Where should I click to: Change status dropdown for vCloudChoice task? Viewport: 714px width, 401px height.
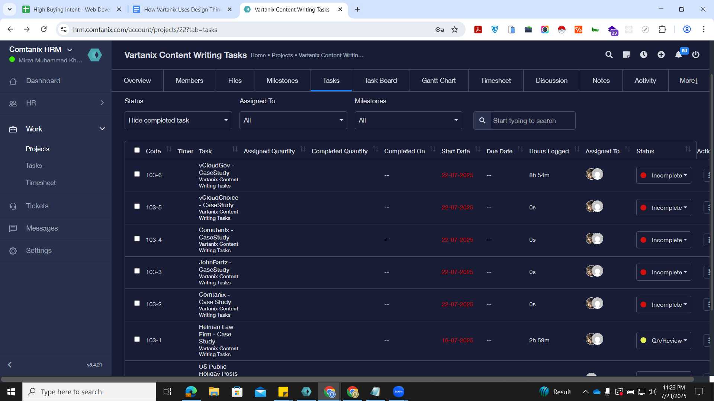pyautogui.click(x=663, y=208)
